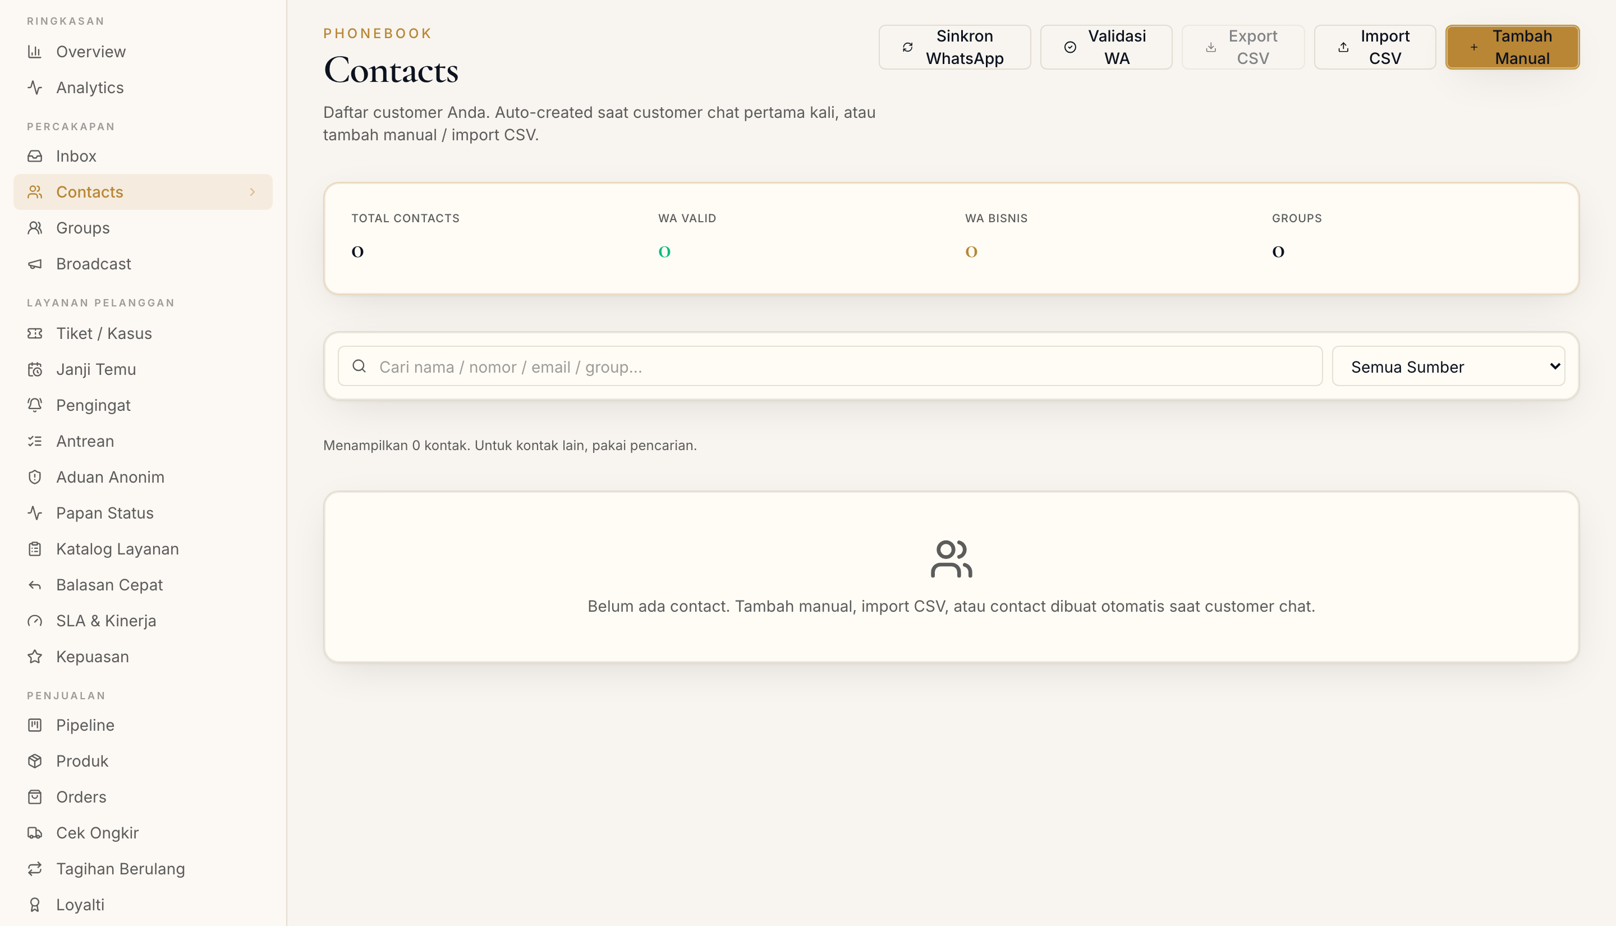Click the search magnifier icon in search field
The width and height of the screenshot is (1616, 926).
(x=359, y=366)
